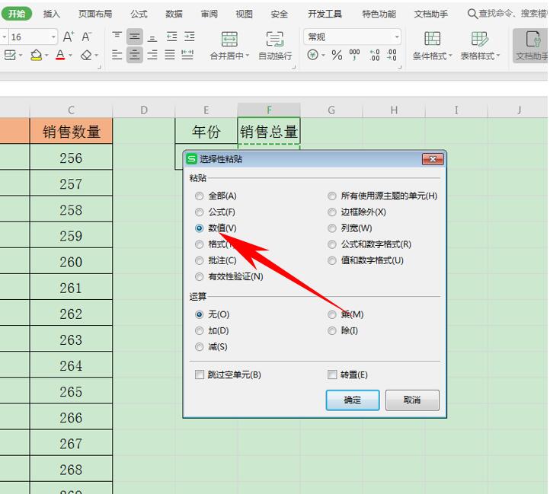Switch to the 审阅 tab

click(209, 14)
